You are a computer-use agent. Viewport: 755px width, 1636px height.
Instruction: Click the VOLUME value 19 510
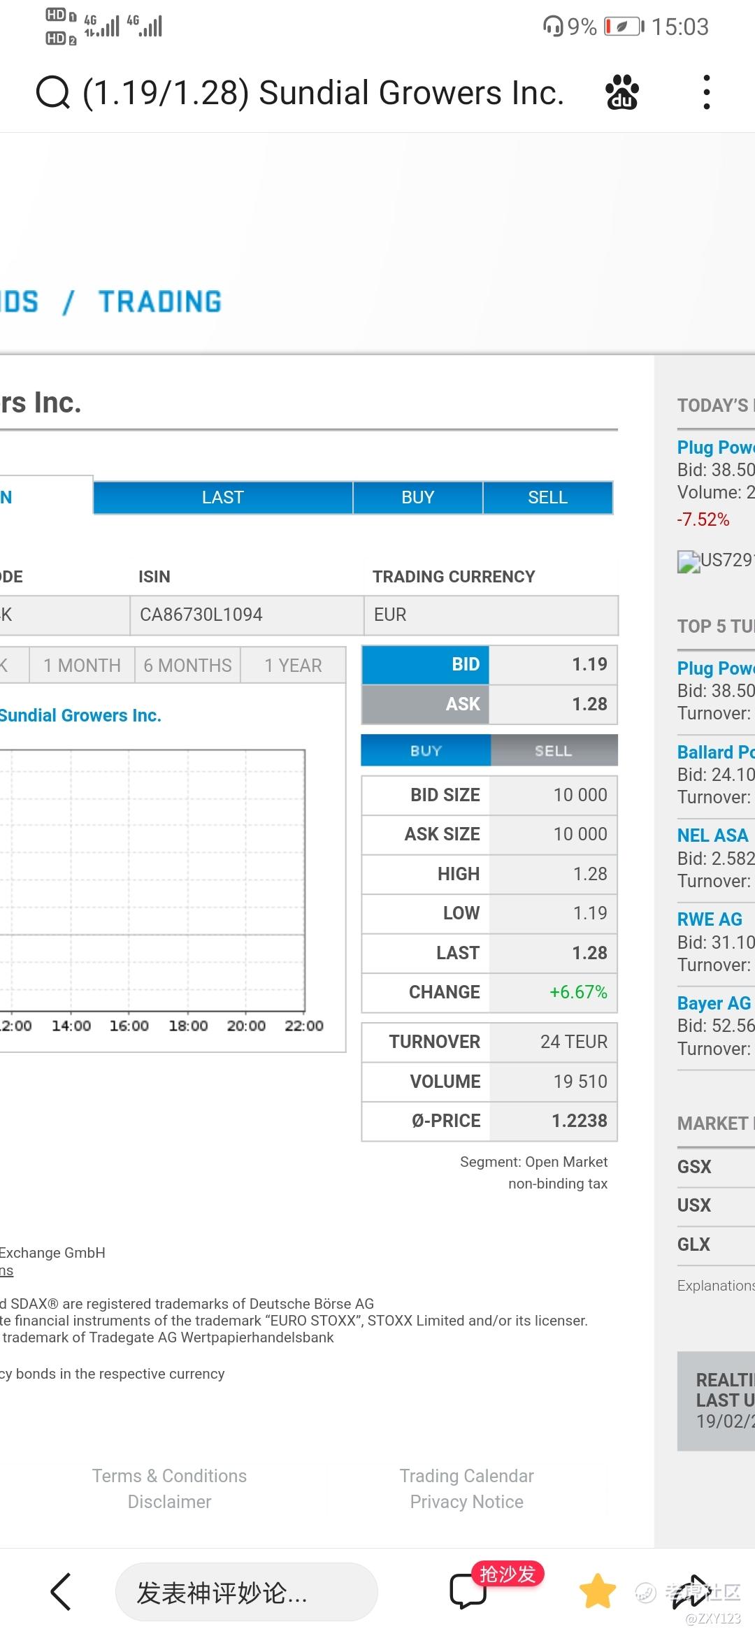click(x=580, y=1082)
